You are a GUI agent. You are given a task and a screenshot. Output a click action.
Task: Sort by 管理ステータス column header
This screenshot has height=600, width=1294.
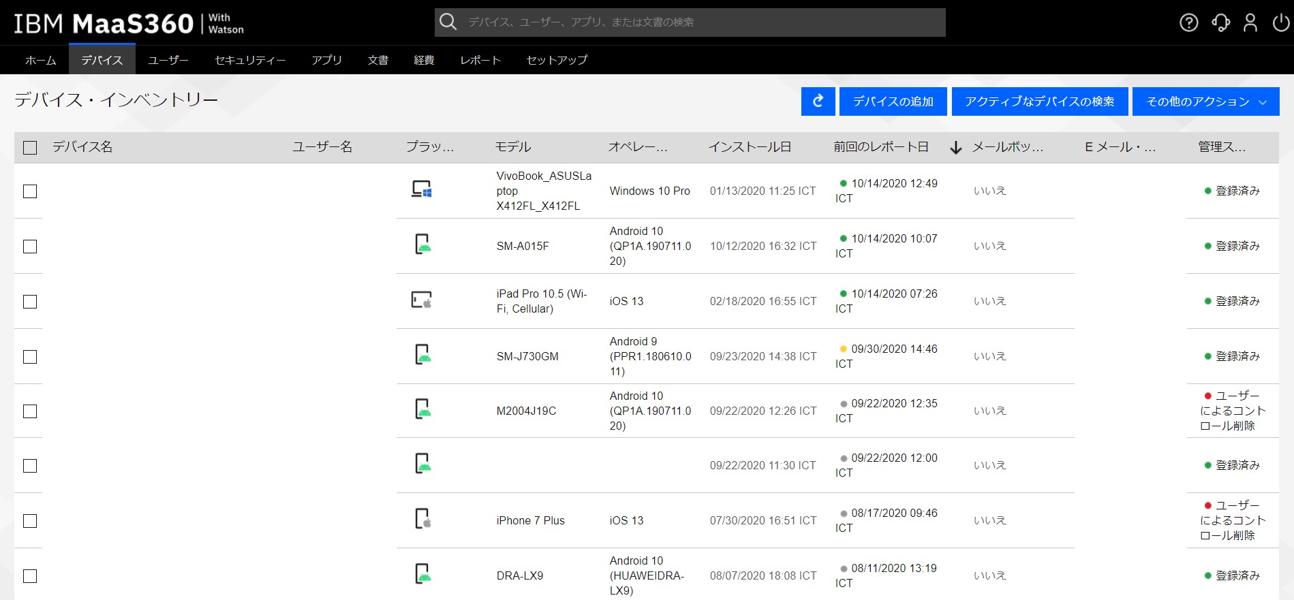pyautogui.click(x=1222, y=147)
